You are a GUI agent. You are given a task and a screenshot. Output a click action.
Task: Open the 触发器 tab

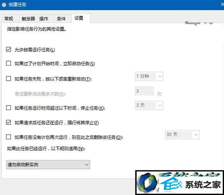28,19
